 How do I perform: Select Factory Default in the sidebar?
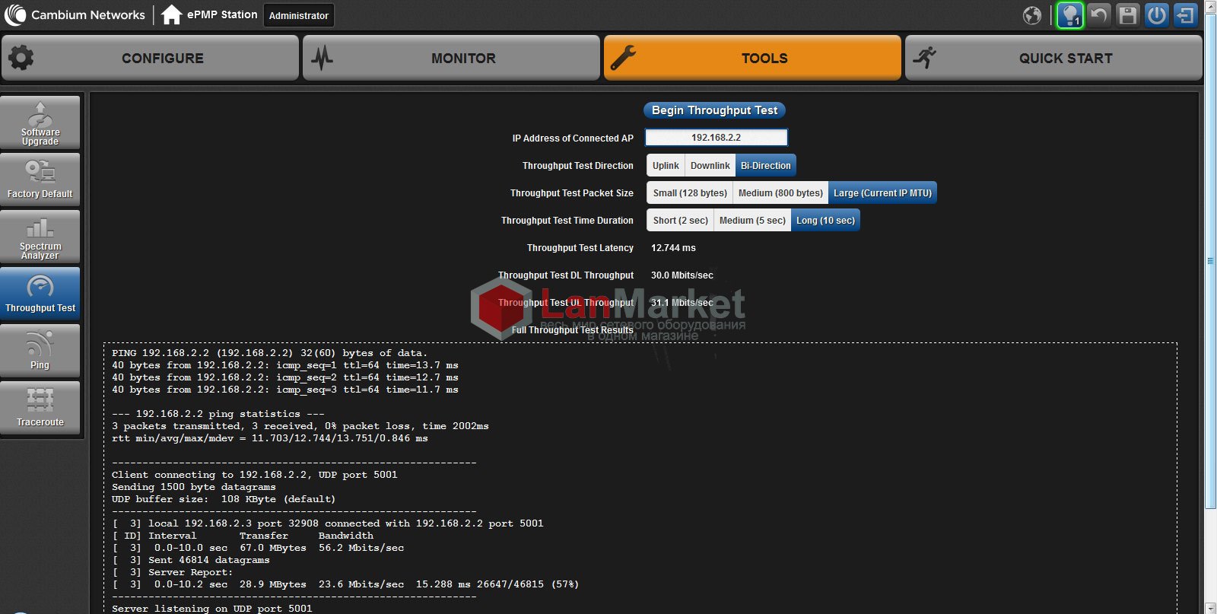pos(40,180)
